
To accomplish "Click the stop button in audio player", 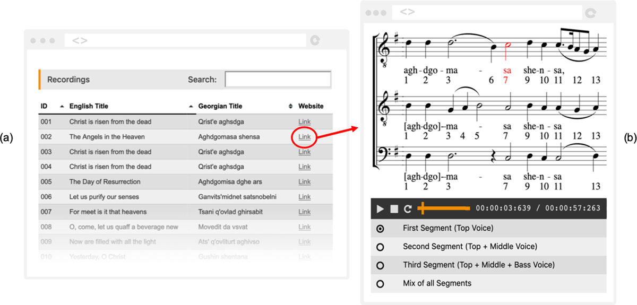I will point(394,208).
